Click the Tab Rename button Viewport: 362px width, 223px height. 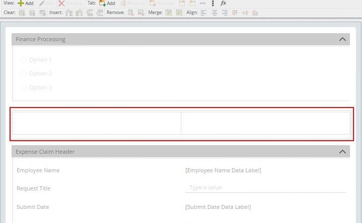(x=132, y=3)
